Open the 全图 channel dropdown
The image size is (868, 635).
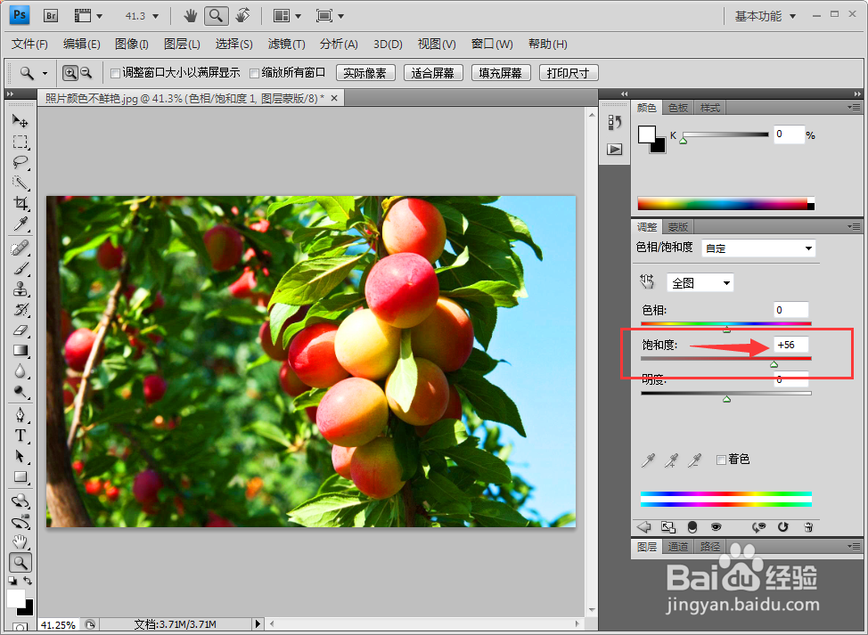700,282
